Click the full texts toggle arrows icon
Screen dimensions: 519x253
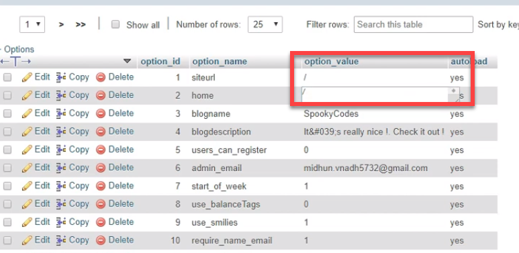pos(15,62)
